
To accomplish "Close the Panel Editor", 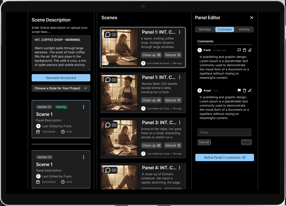I will [x=252, y=18].
